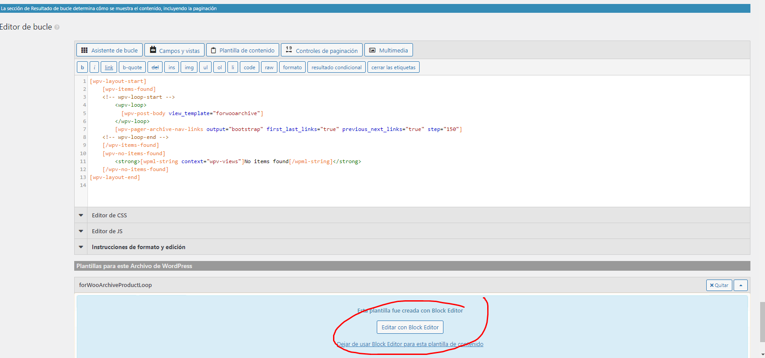Expand the Editor de JS section
The height and width of the screenshot is (358, 765).
(x=412, y=231)
